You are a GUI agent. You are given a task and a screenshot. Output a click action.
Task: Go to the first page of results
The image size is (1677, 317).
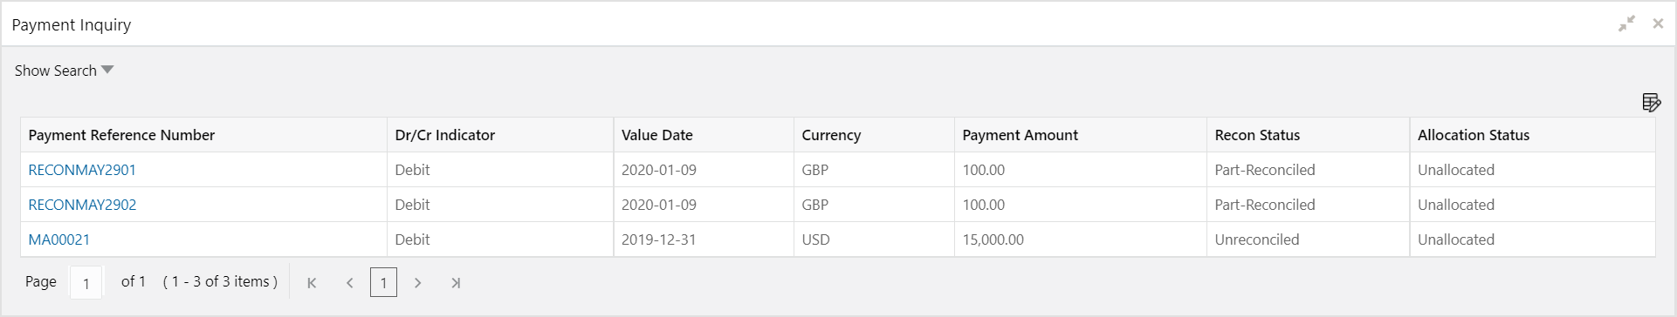[x=312, y=282]
